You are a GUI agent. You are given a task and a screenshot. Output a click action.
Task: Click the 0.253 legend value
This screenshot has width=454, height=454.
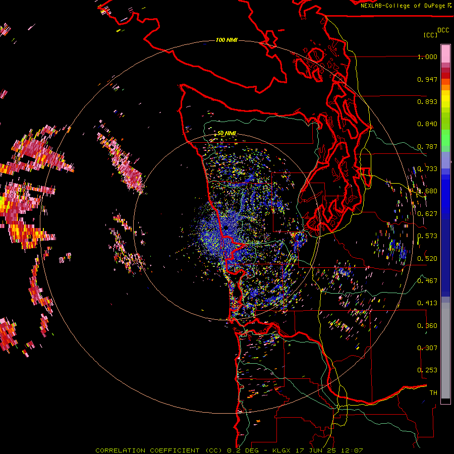(427, 370)
